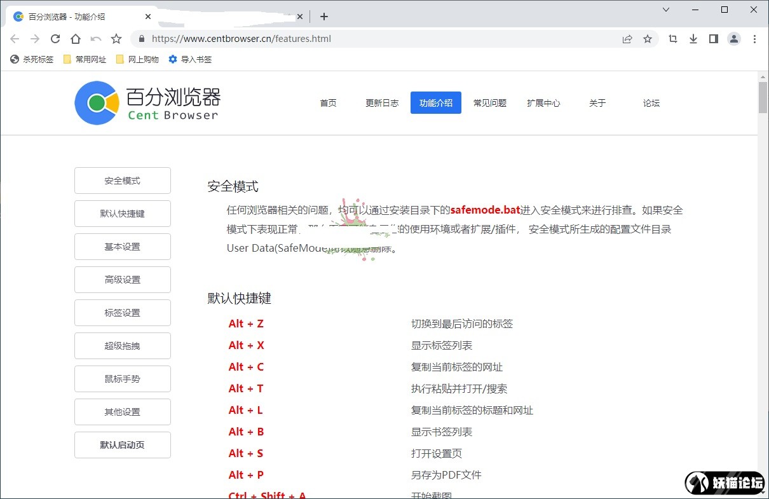769x499 pixels.
Task: Go forward to next page
Action: click(x=35, y=39)
